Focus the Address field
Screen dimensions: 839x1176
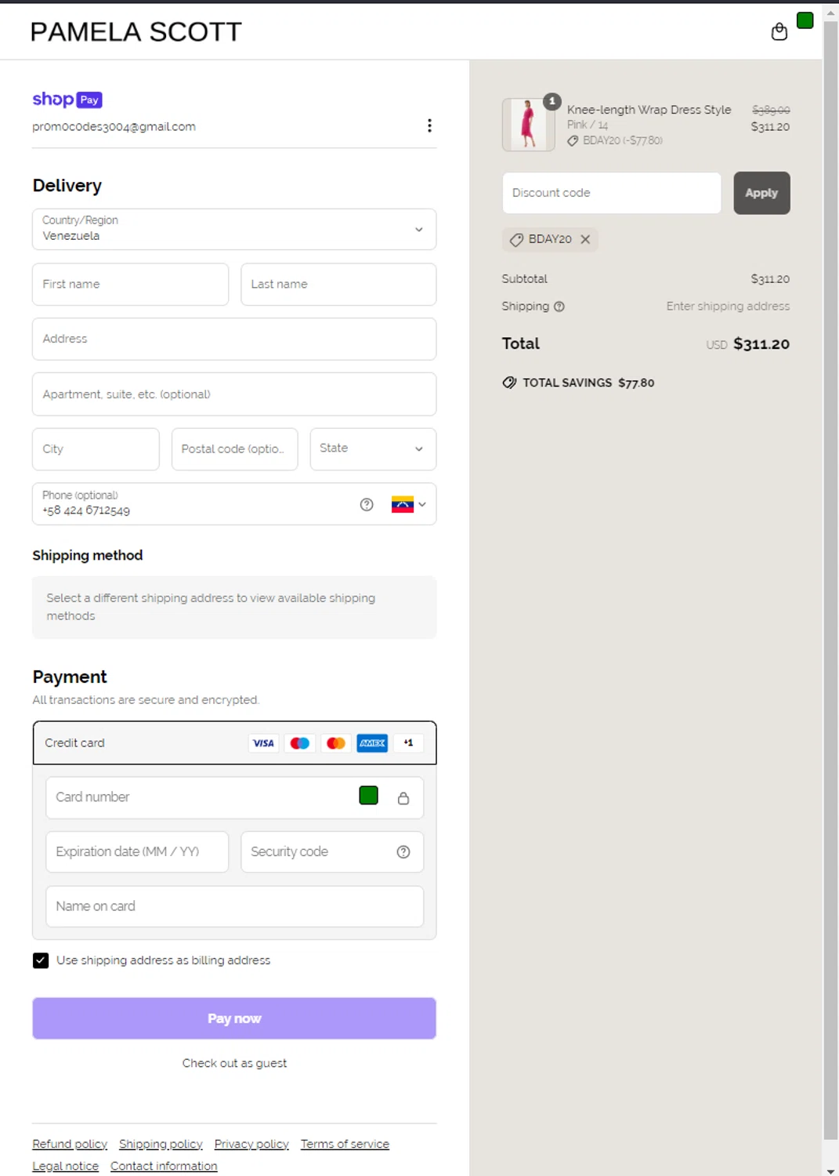[234, 339]
